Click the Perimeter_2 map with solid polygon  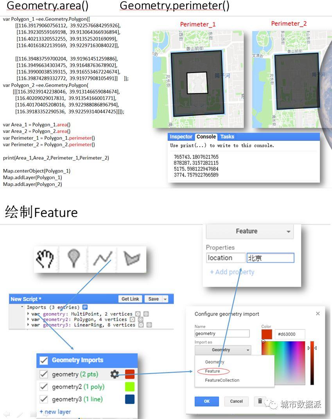(x=292, y=79)
